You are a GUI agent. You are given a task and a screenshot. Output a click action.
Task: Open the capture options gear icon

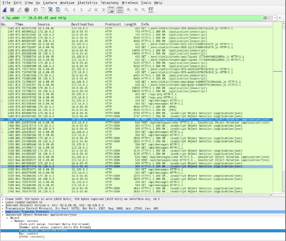[27, 9]
